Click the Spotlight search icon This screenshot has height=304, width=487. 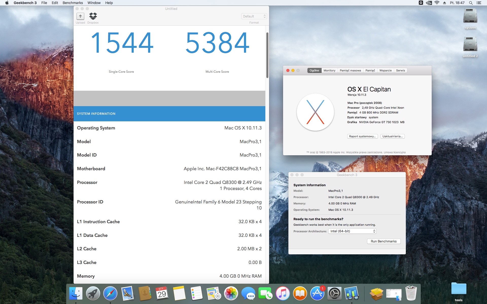point(471,3)
